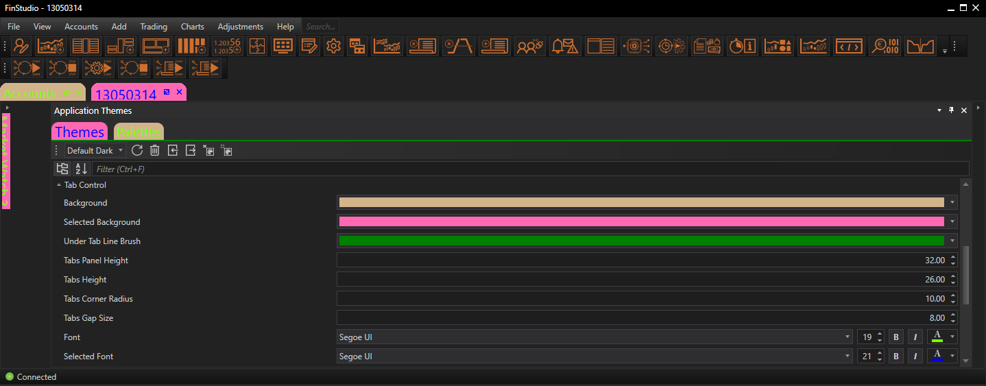Open the Adjustments menu
This screenshot has width=986, height=386.
tap(240, 27)
